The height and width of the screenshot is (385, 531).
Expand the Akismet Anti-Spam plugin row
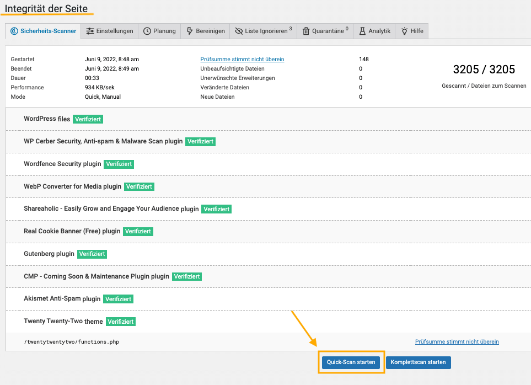point(268,299)
